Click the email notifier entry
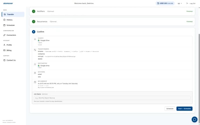This screenshot has height=125, width=200. coord(40,74)
